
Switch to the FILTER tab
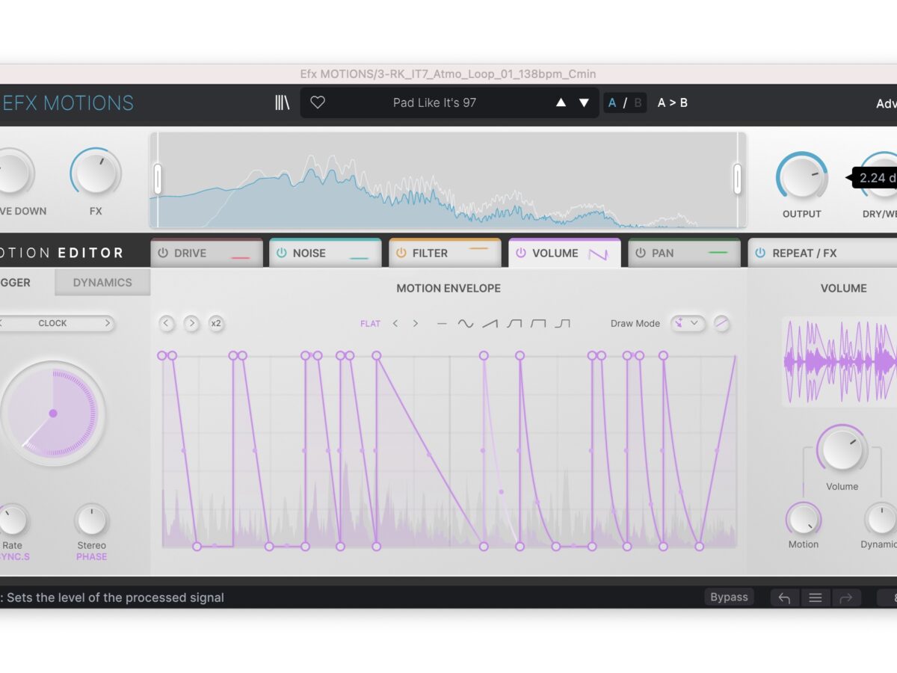(445, 253)
